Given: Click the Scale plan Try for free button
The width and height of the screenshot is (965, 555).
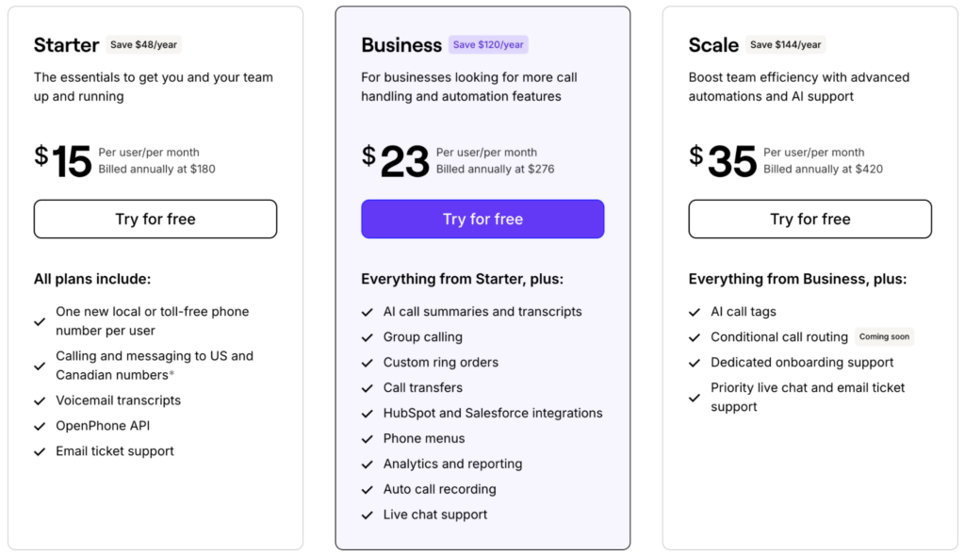Looking at the screenshot, I should click(810, 219).
